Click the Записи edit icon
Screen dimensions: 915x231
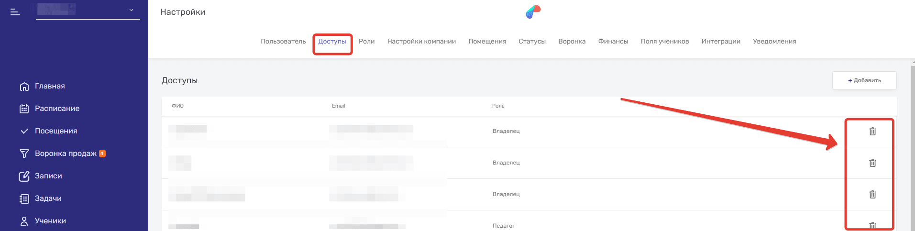24,176
